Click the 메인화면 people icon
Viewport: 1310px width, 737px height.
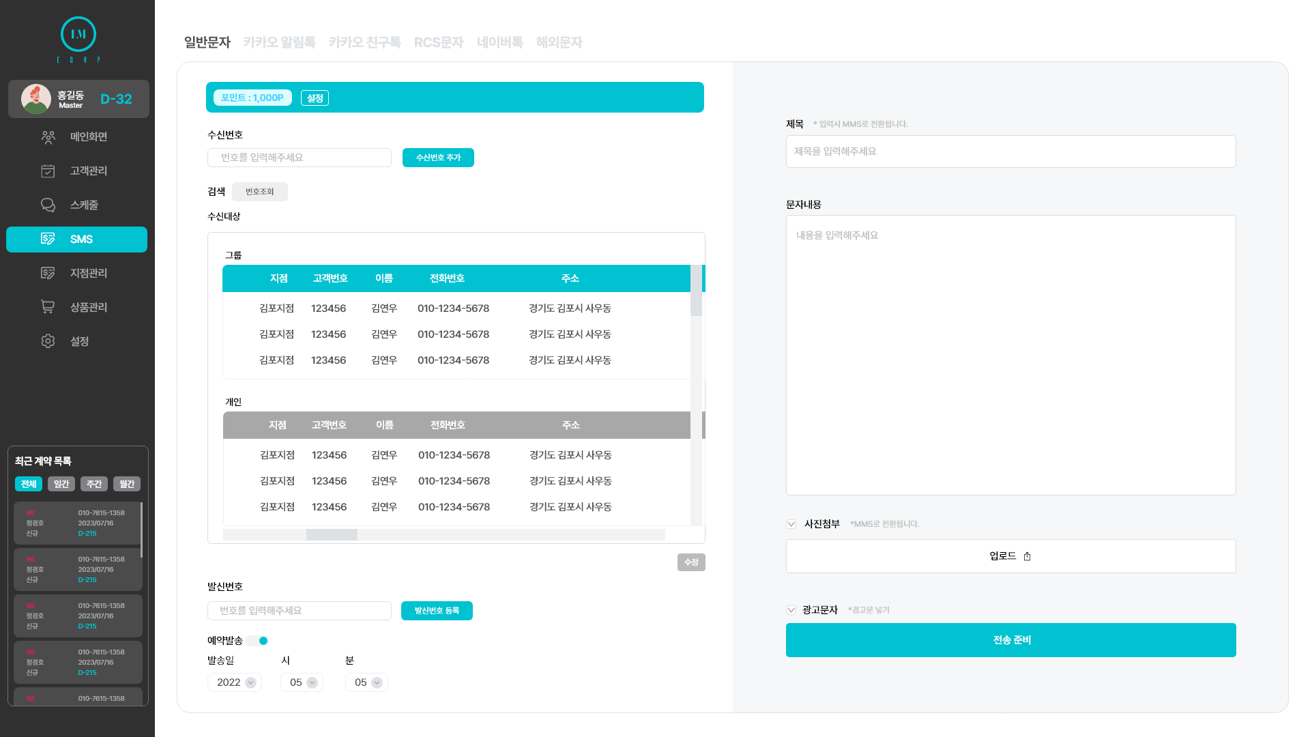[x=48, y=137]
